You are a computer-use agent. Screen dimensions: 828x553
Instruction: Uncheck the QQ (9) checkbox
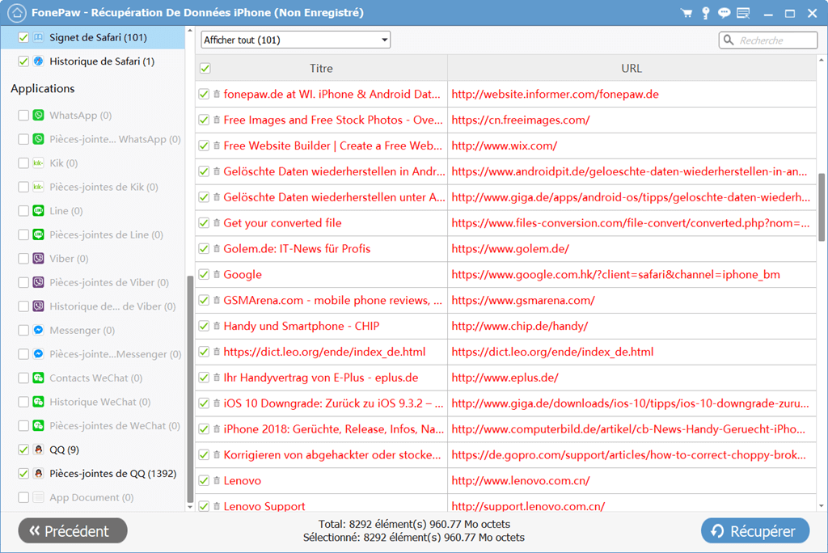23,450
